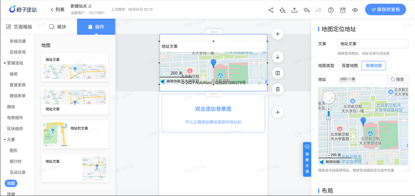This screenshot has height=196, width=415.
Task: Open the paint bucket styling icon
Action: click(282, 10)
